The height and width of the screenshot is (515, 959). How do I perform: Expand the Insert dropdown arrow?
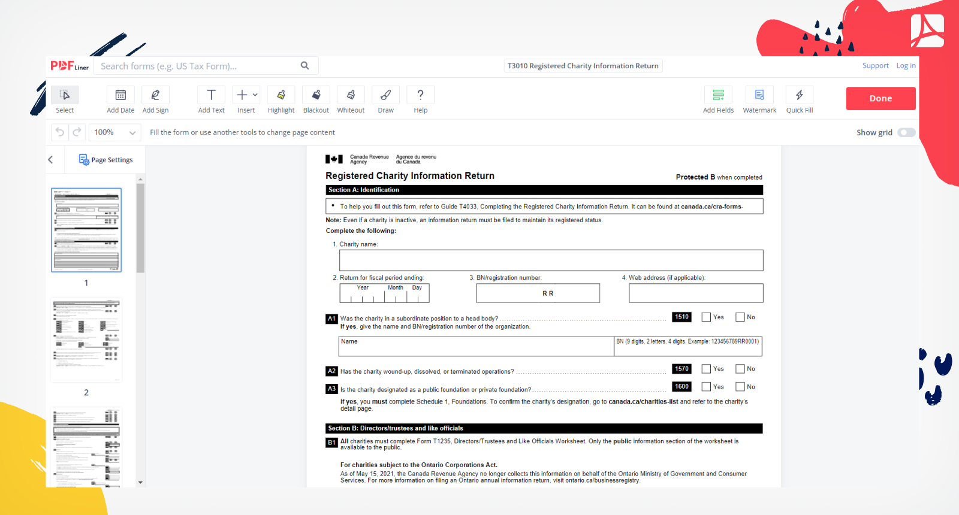pos(255,95)
